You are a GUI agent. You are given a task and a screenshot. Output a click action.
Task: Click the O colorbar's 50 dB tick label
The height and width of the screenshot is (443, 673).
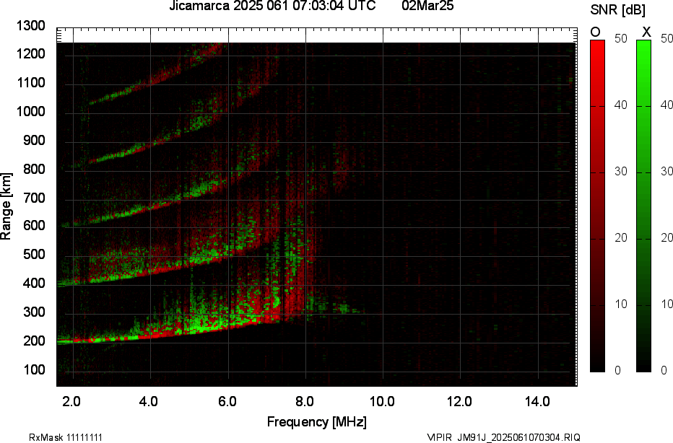tap(621, 38)
